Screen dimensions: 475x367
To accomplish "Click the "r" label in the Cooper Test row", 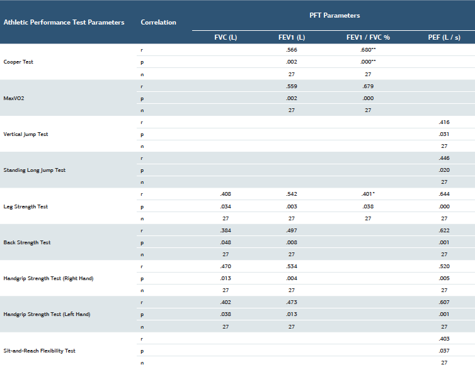I will coord(142,50).
